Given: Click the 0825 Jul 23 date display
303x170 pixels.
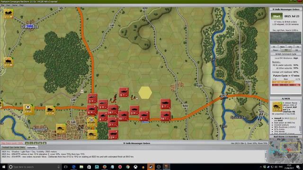Looking at the screenshot, I should tap(292, 16).
